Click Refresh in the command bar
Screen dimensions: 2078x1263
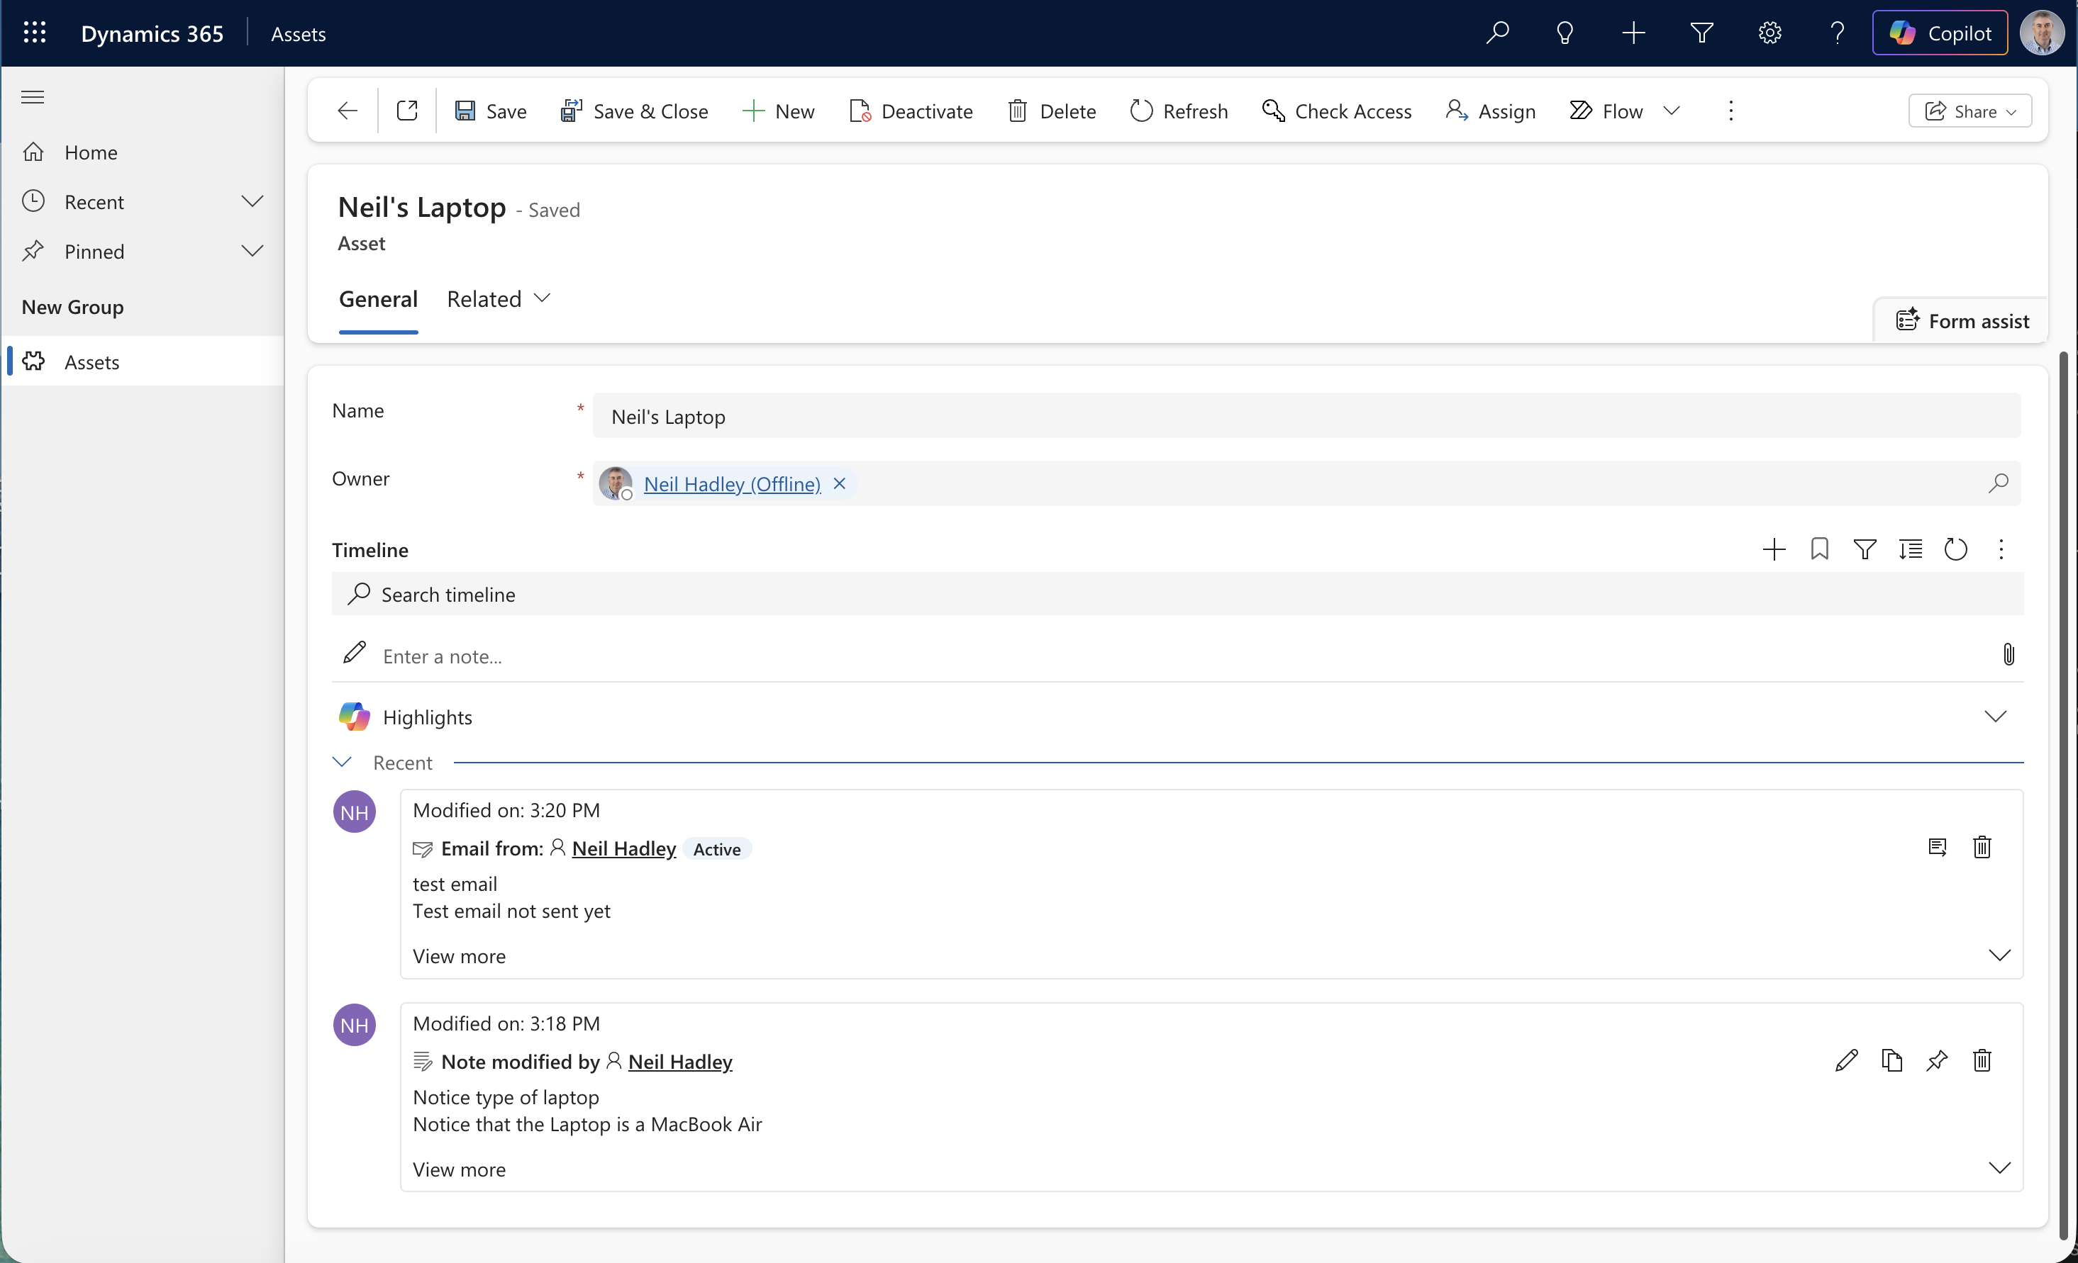(1179, 111)
